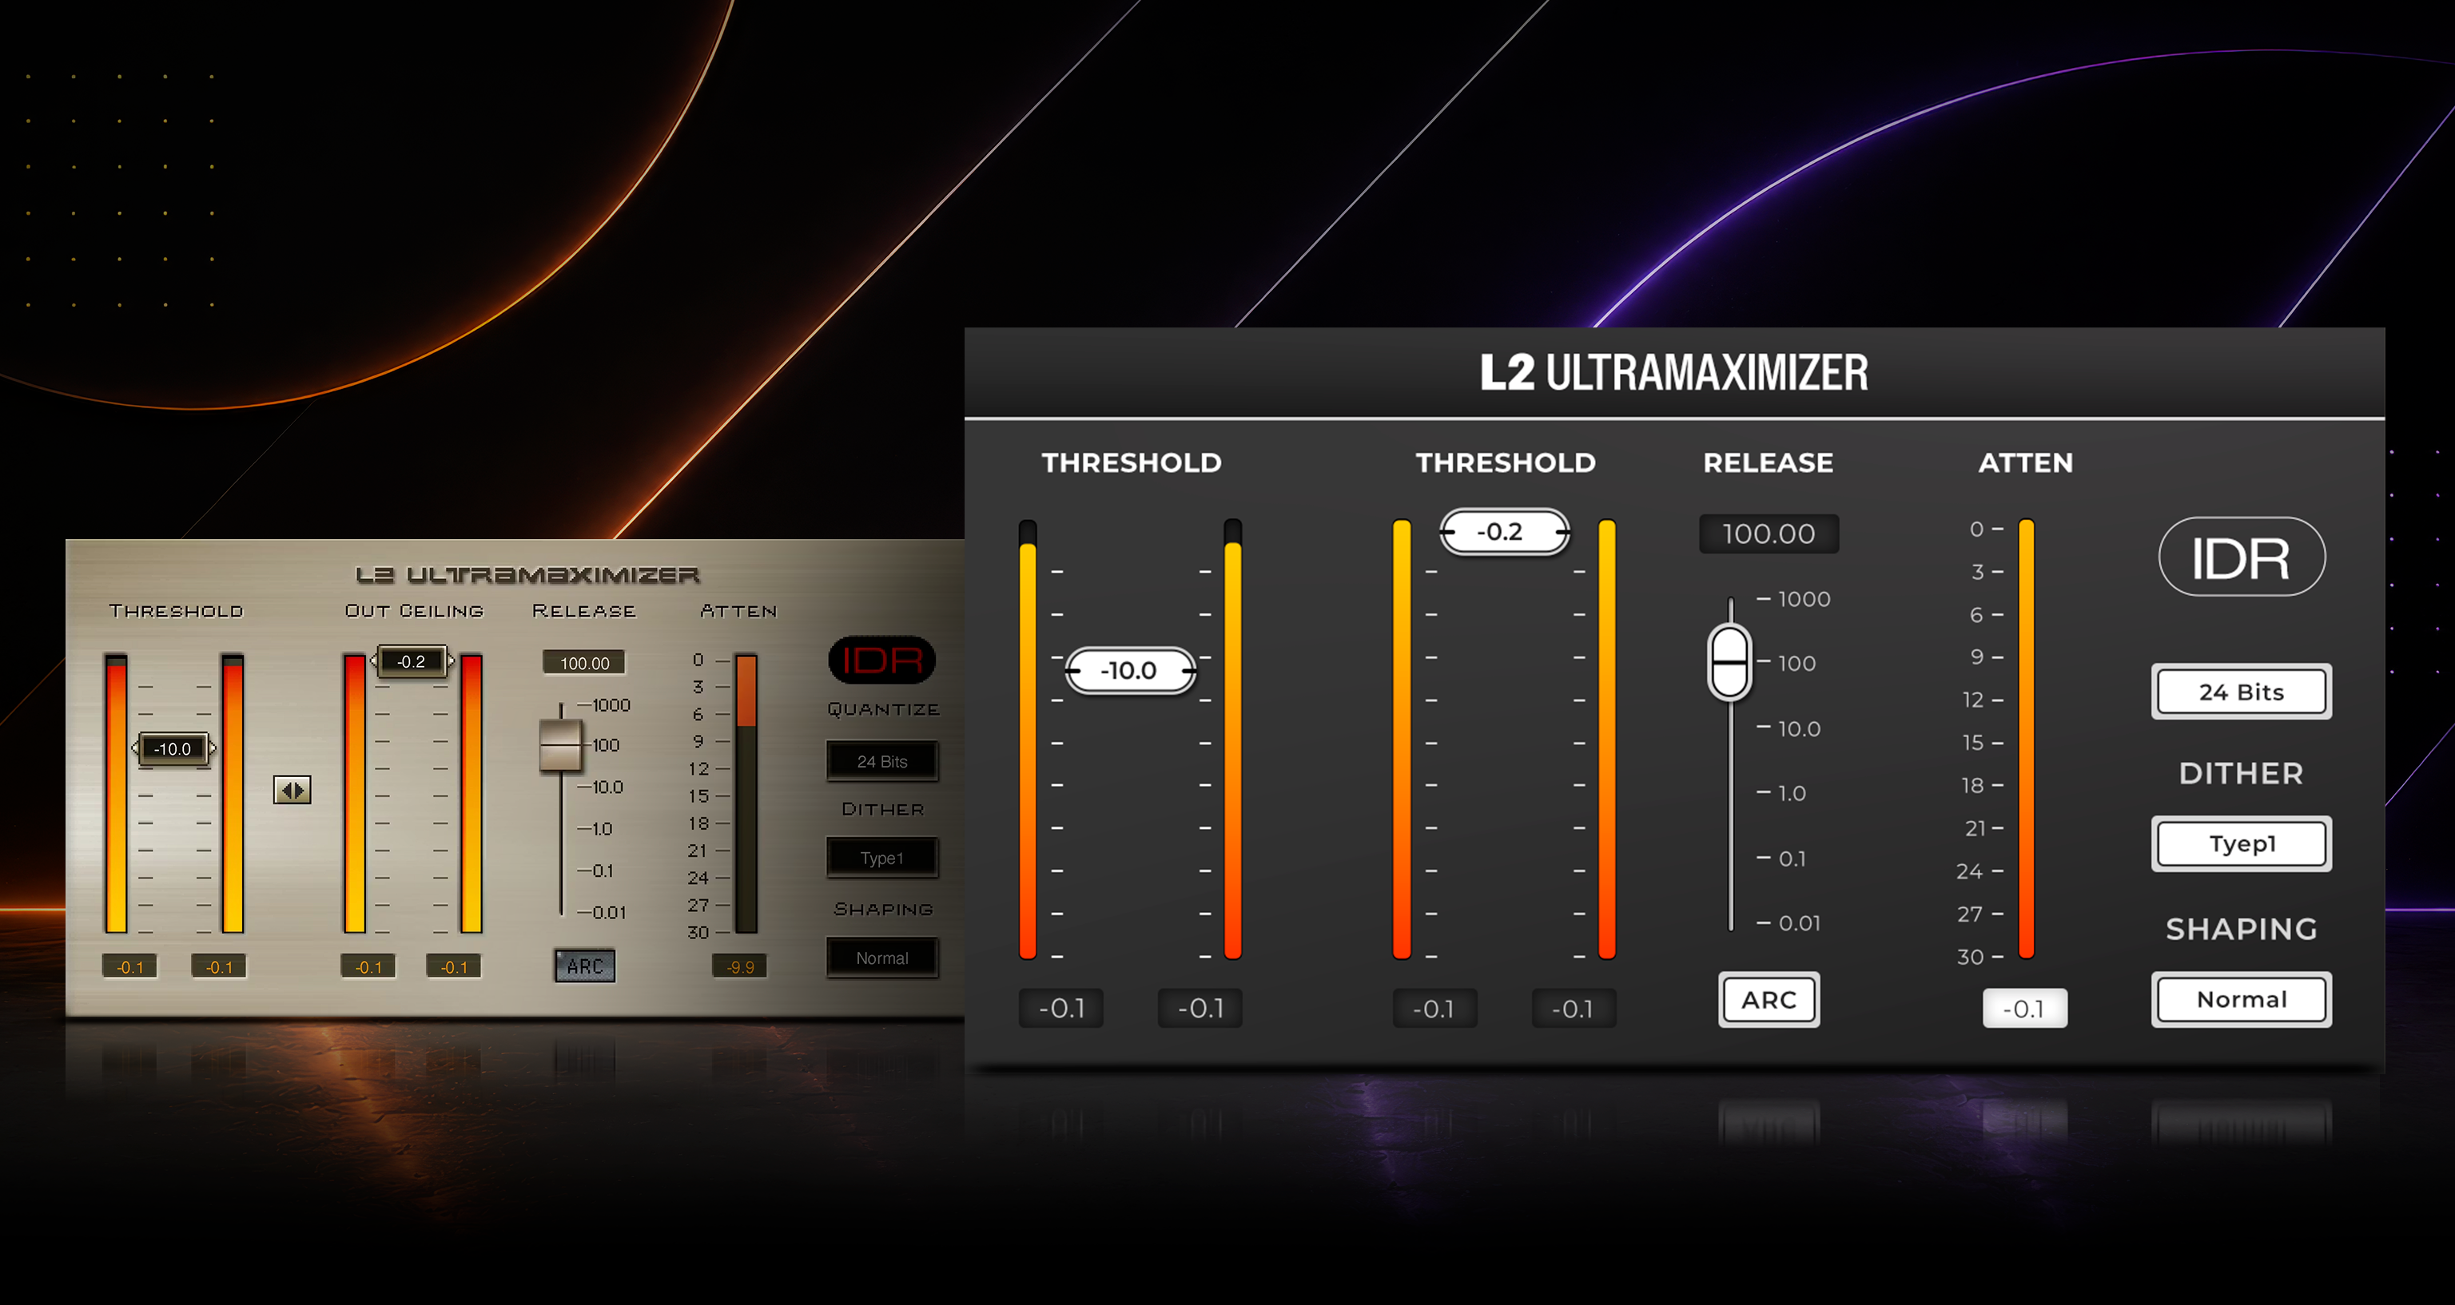Screen dimensions: 2455x1305
Task: Click the 100.00 release value field in new plugin
Action: pyautogui.click(x=1769, y=534)
